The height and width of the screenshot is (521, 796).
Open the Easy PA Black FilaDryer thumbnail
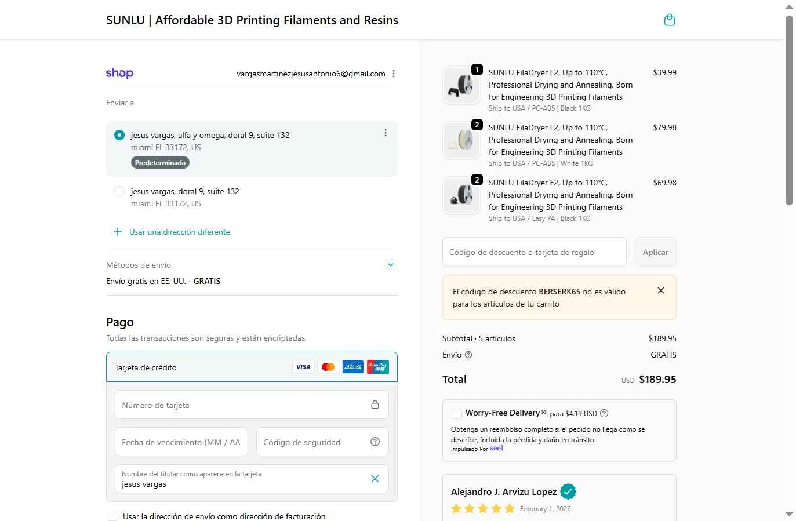[461, 195]
